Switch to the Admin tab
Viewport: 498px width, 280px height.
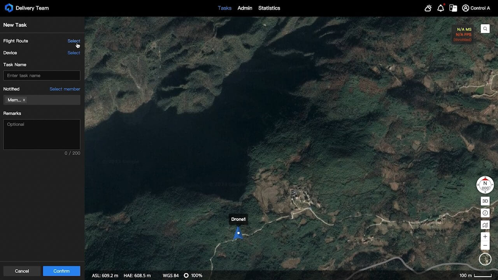click(x=245, y=8)
